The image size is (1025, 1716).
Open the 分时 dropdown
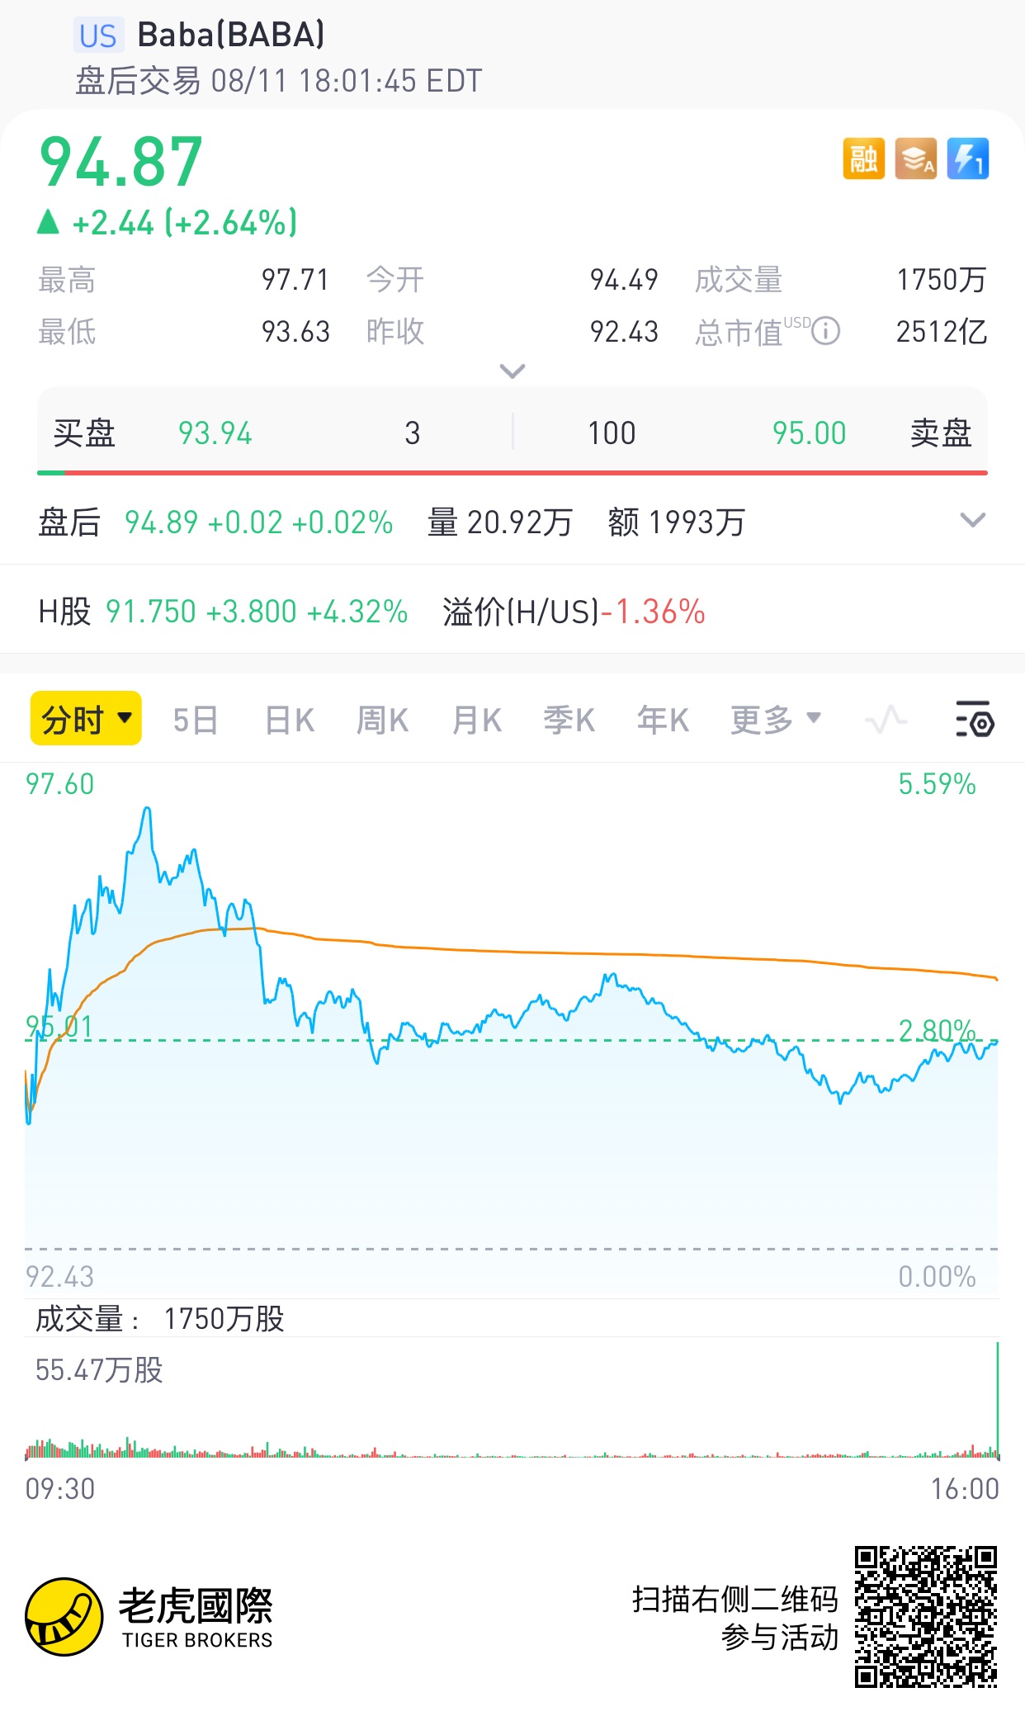(x=86, y=719)
